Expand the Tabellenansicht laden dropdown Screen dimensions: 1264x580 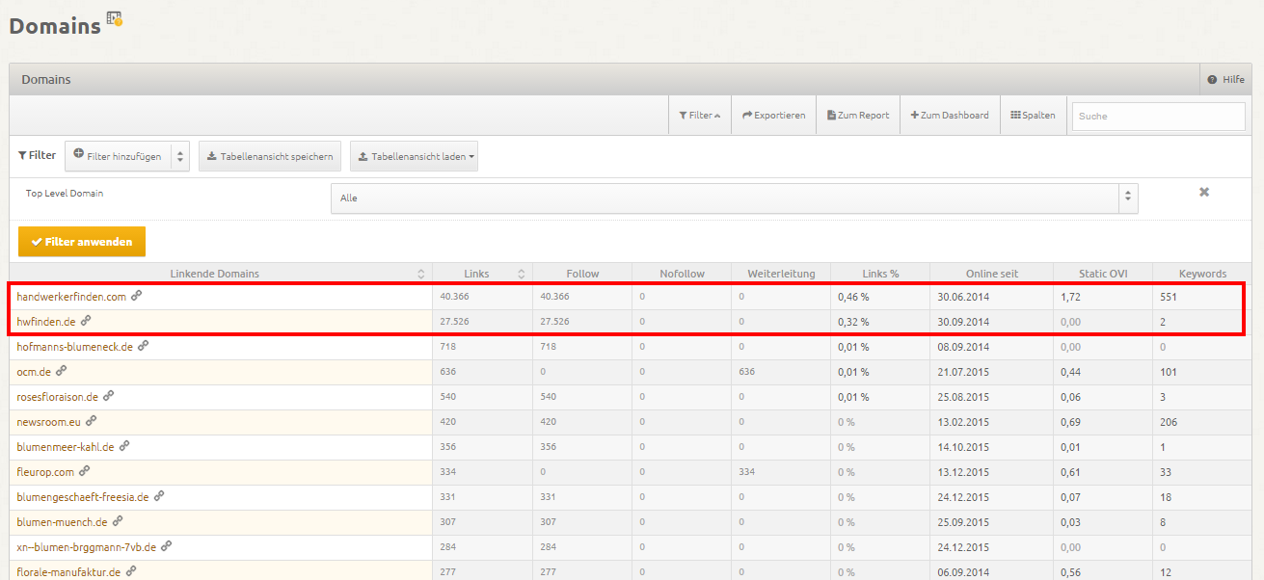tap(414, 156)
